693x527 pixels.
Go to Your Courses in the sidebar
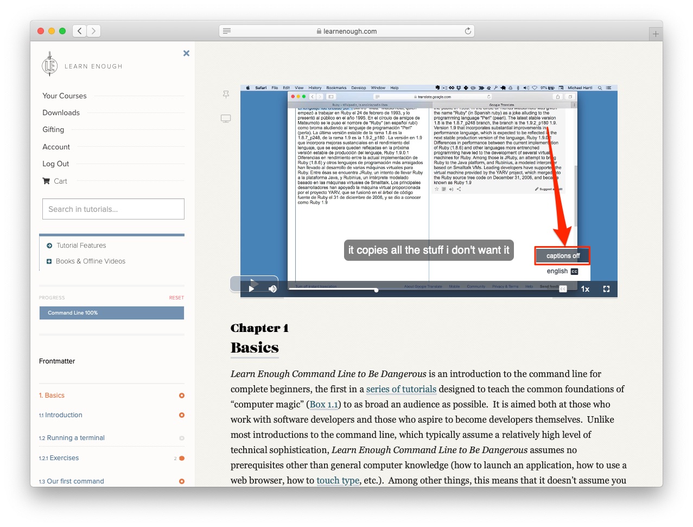(65, 96)
